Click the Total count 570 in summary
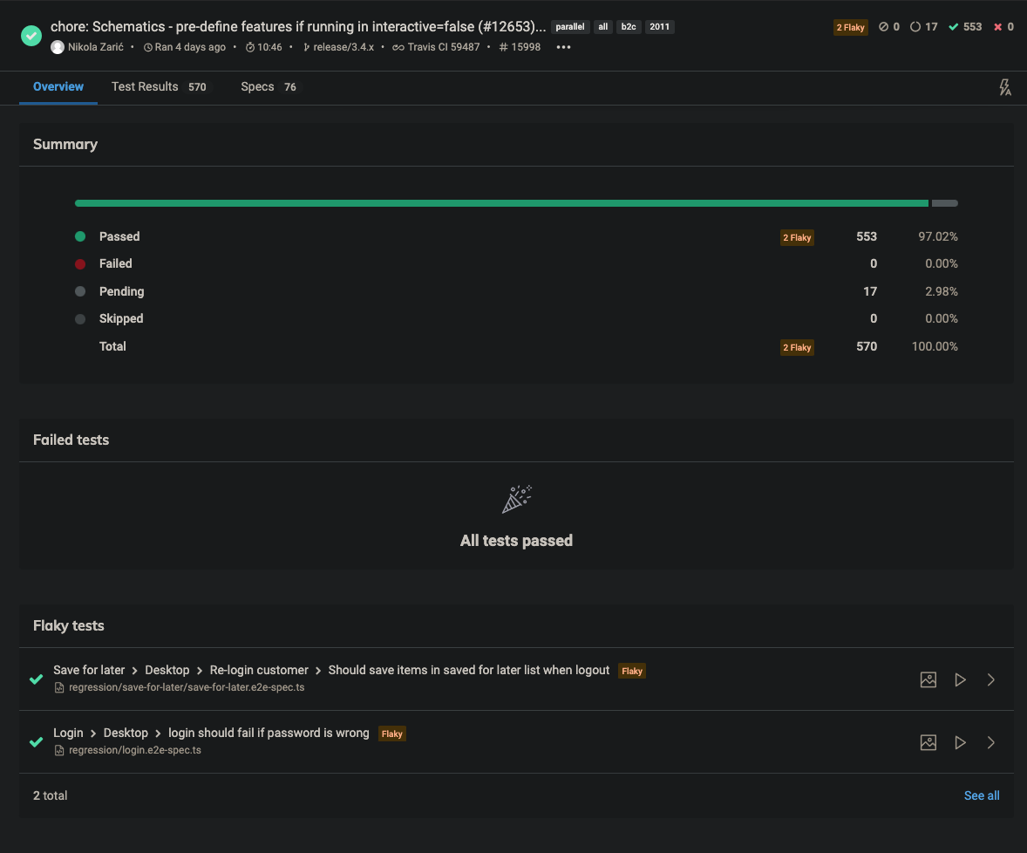Viewport: 1027px width, 853px height. (x=867, y=346)
